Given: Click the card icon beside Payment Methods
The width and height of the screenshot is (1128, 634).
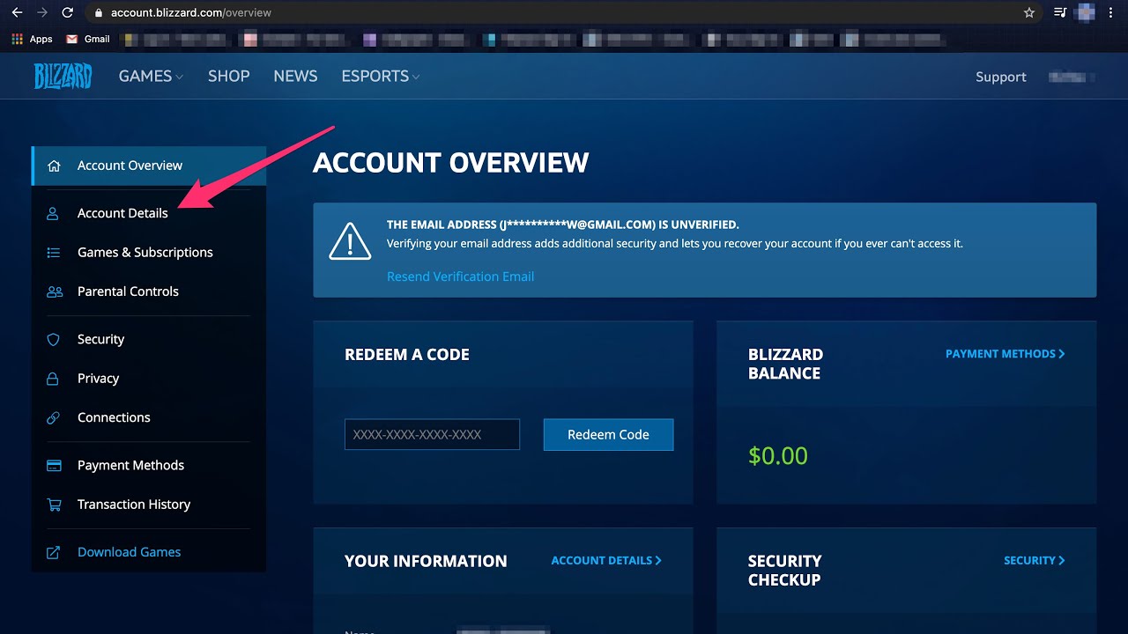Looking at the screenshot, I should [54, 466].
